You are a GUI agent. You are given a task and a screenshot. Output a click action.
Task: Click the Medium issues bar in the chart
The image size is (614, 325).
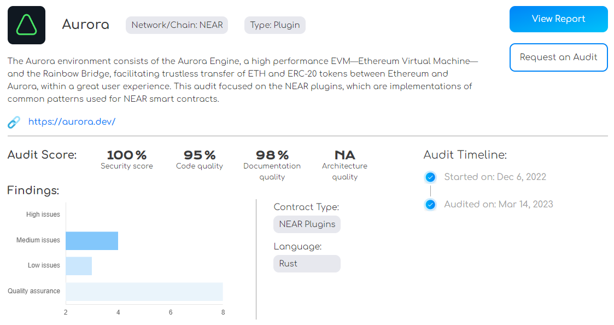point(91,241)
